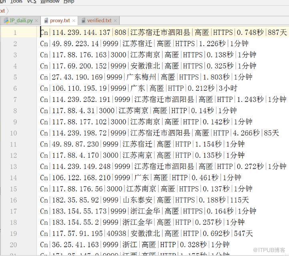Click the IP 27.43.190.169 on line 5

[77, 77]
